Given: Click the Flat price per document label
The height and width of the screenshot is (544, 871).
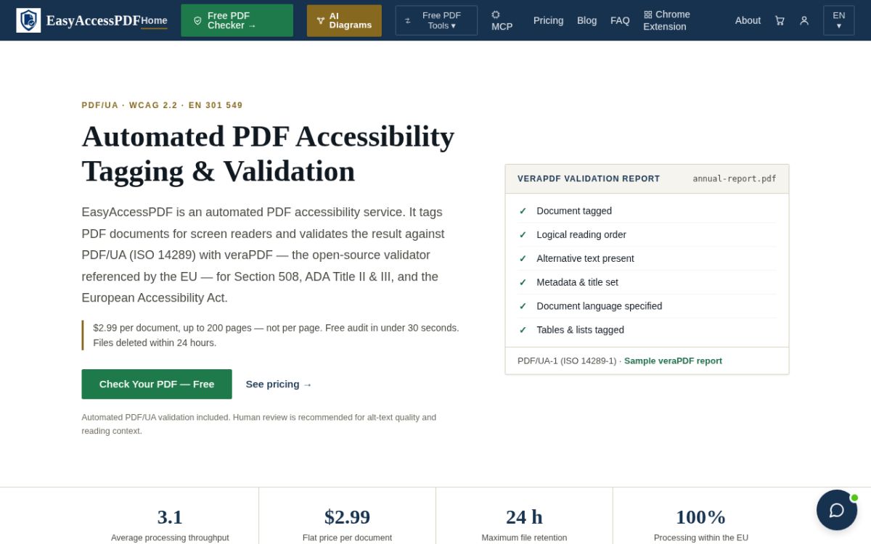Looking at the screenshot, I should 347,537.
